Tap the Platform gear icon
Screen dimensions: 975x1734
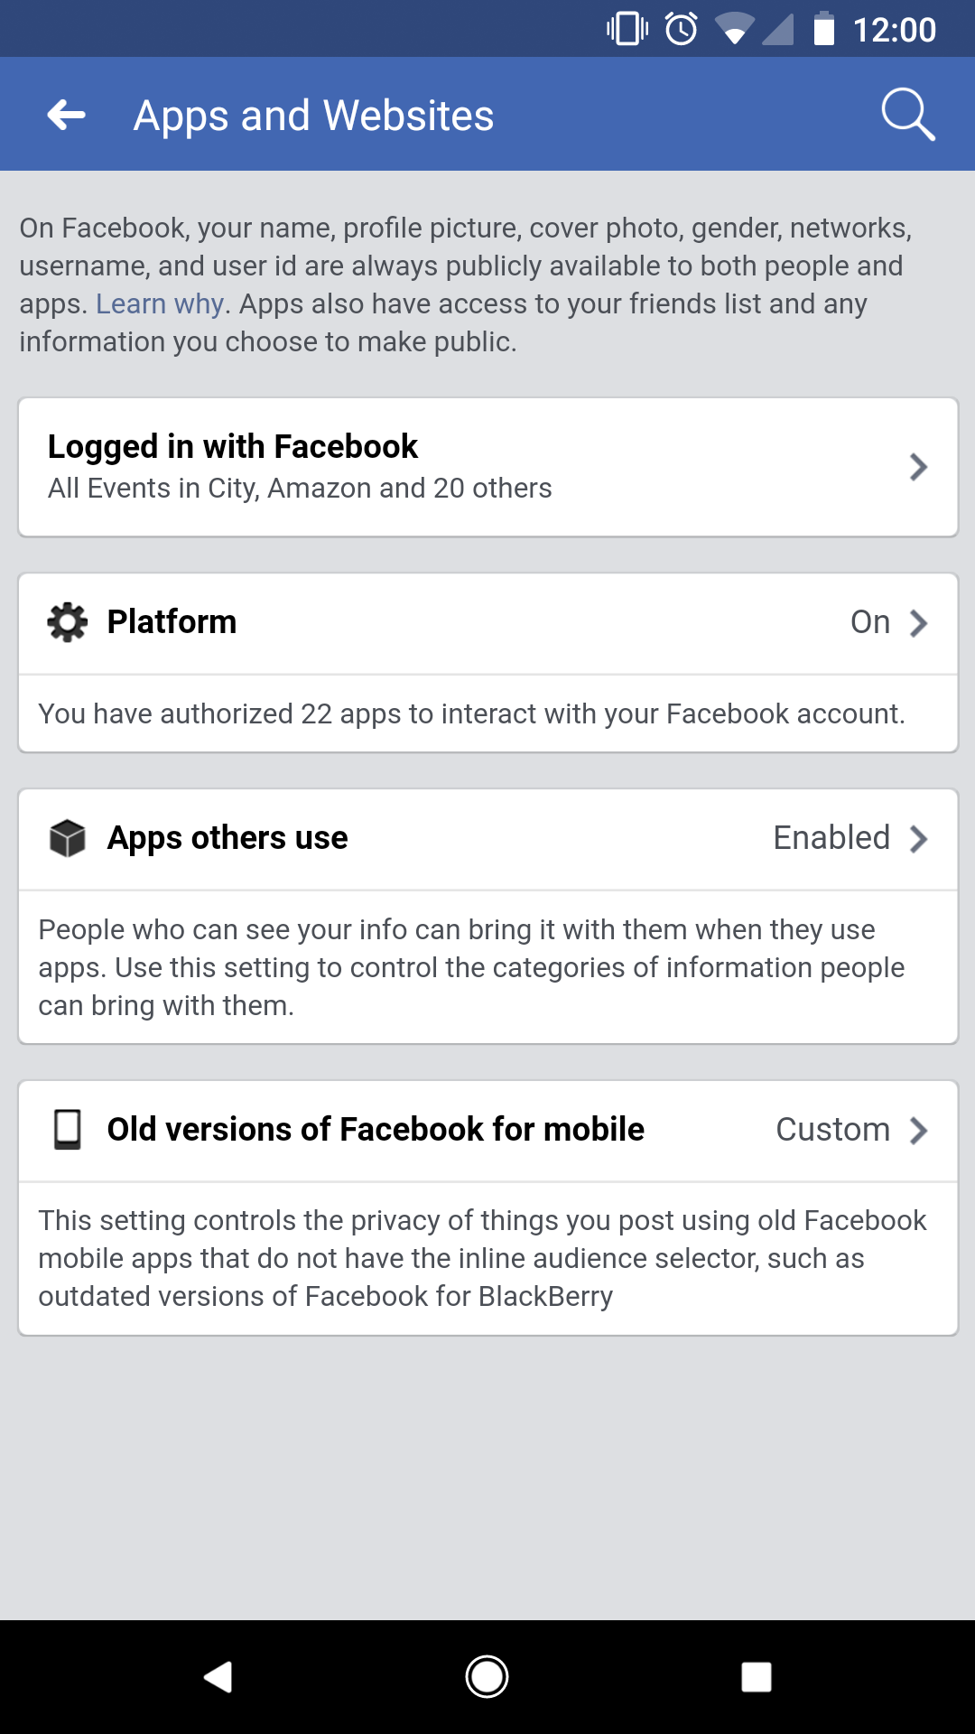coord(68,622)
